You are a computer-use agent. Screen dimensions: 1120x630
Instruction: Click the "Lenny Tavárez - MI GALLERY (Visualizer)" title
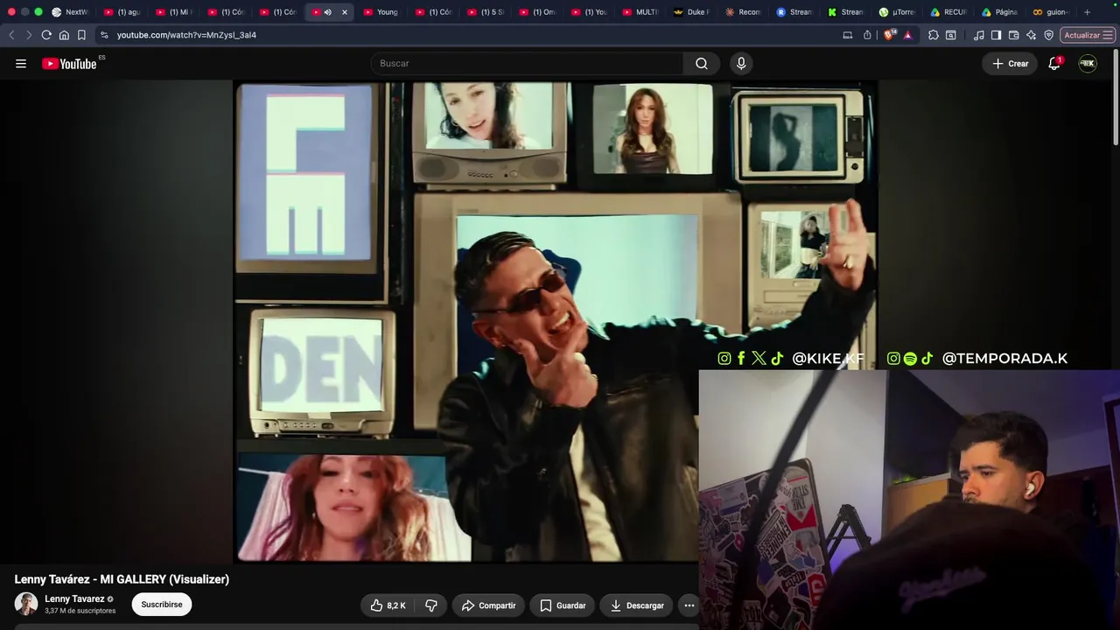click(x=122, y=579)
